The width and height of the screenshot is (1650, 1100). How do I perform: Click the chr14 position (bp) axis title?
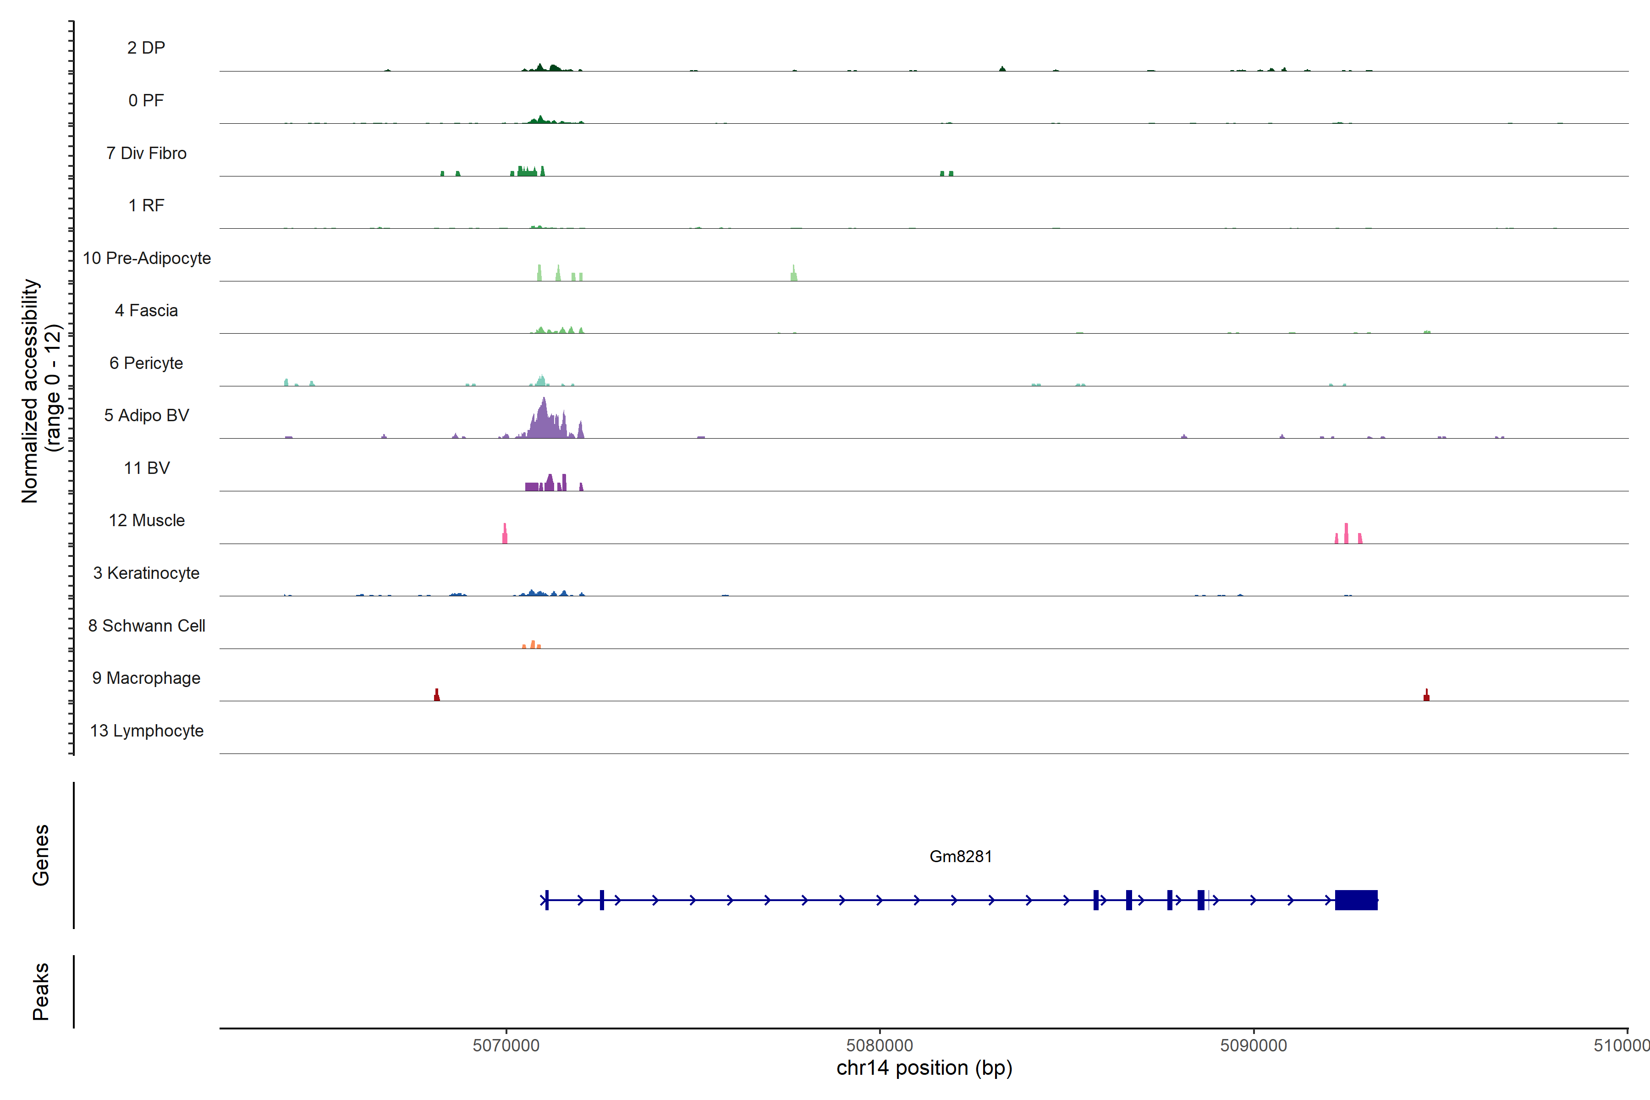924,1068
